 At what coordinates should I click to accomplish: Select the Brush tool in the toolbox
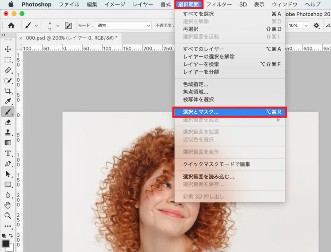point(8,112)
